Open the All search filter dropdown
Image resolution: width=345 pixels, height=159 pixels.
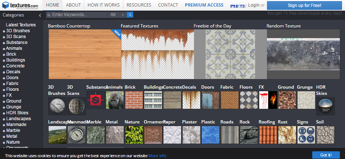point(117,15)
